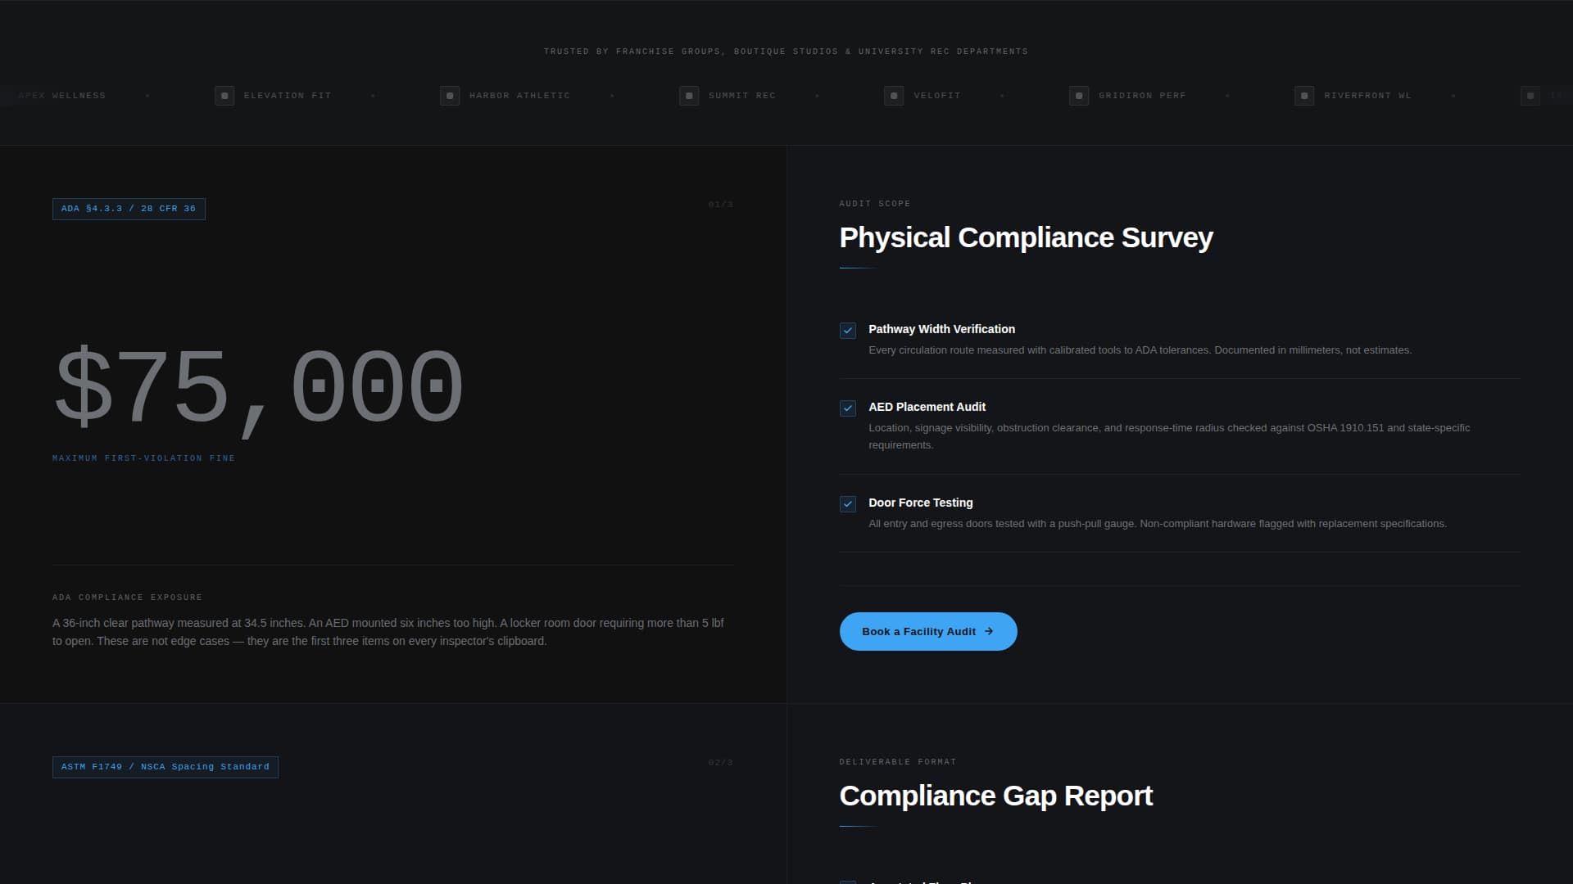
Task: Click the 01/3 slide counter
Action: coord(721,205)
